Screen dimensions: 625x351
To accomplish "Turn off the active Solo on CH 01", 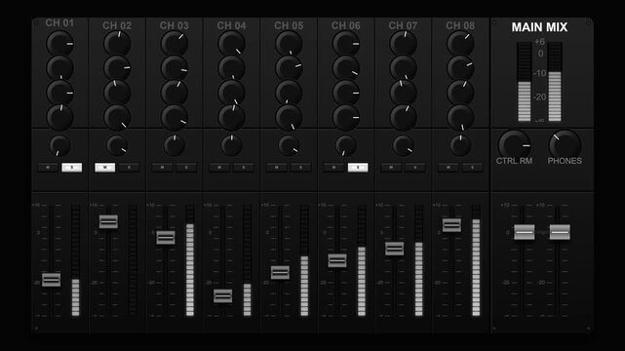I will [x=72, y=168].
